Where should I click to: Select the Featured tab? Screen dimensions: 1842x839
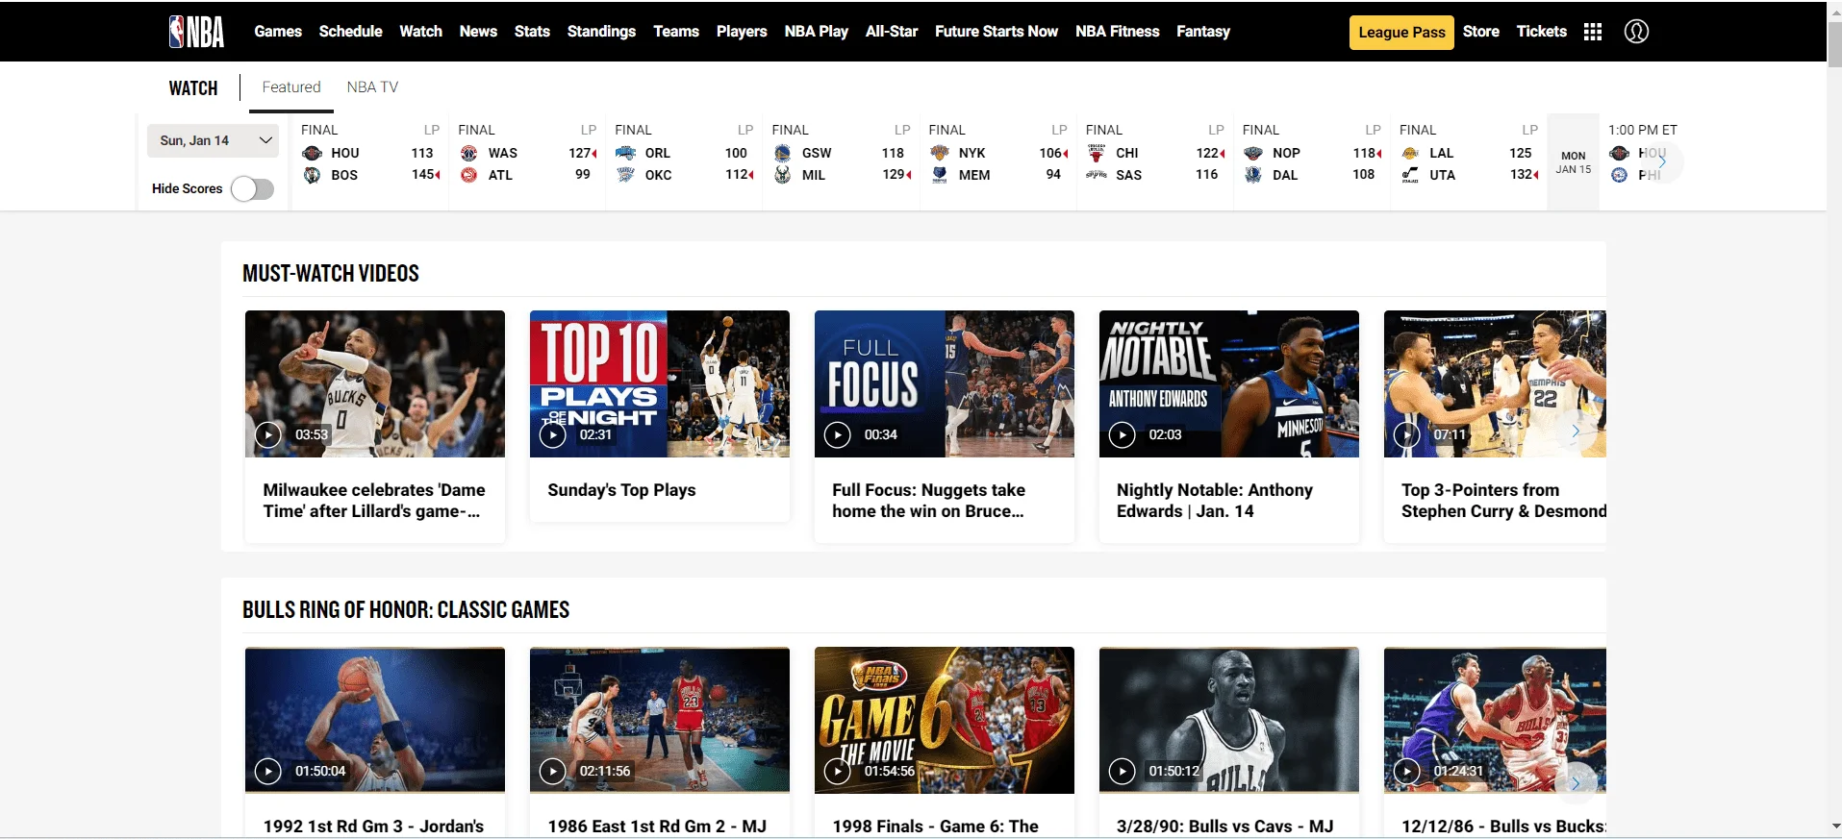[x=291, y=86]
